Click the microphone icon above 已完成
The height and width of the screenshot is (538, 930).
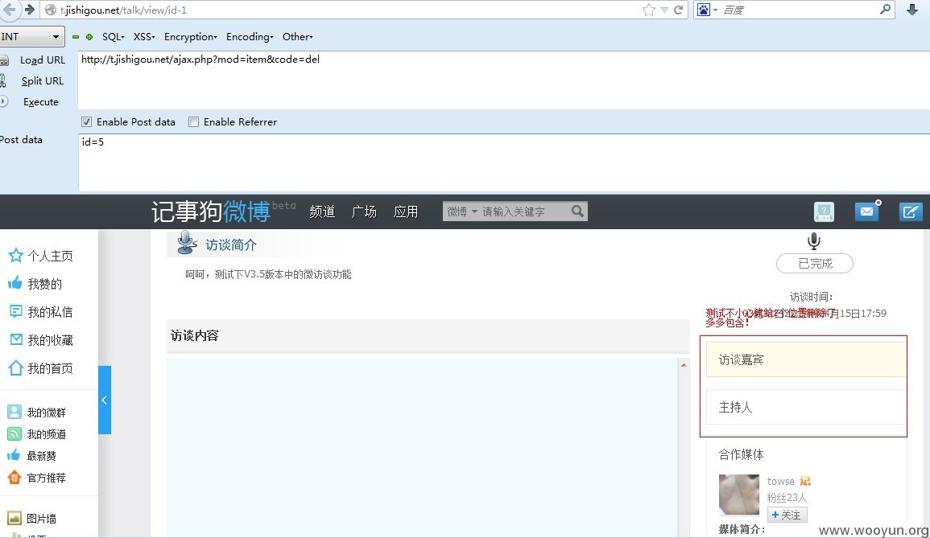click(x=814, y=240)
